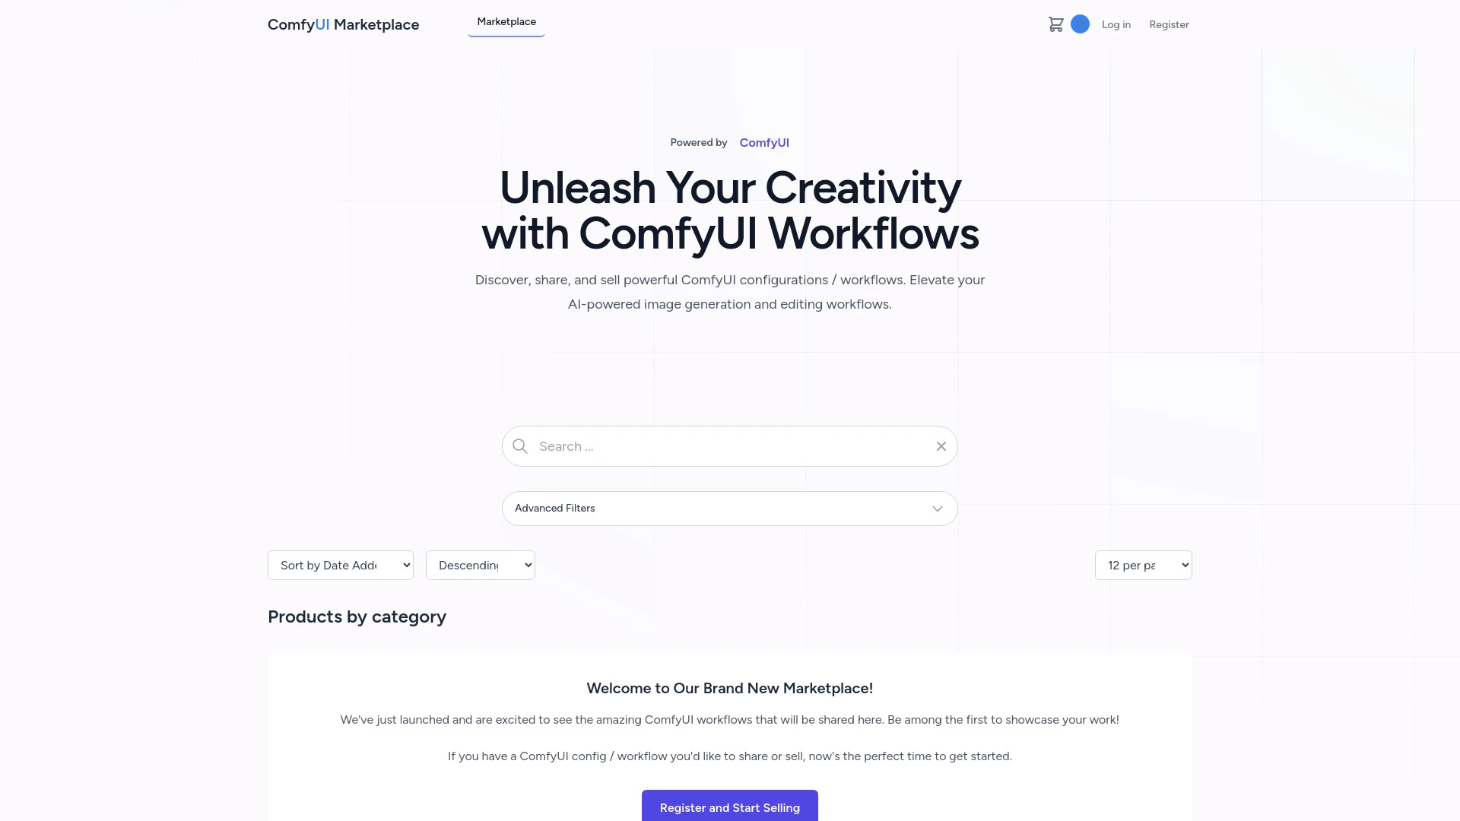Open the Sort by Date Added dropdown
1460x821 pixels.
[340, 564]
